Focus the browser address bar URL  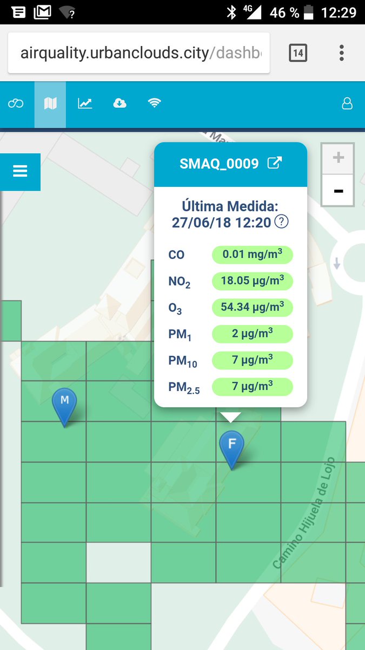tap(138, 53)
